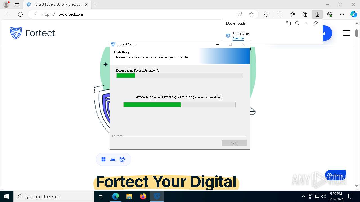Add this page to favorites

251,14
